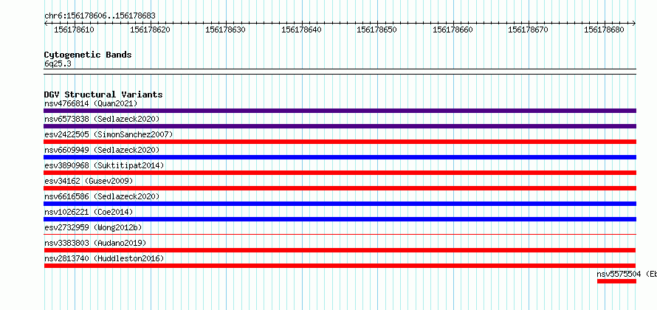Open the nsv6573838 (Sedlazeck2020) variant label
The width and height of the screenshot is (657, 310).
pyautogui.click(x=102, y=119)
